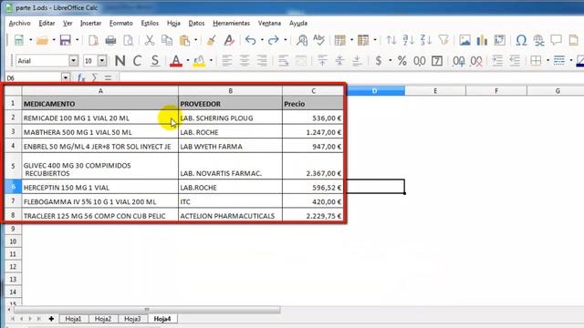Format cell as currency
The image size is (584, 328).
tap(379, 61)
